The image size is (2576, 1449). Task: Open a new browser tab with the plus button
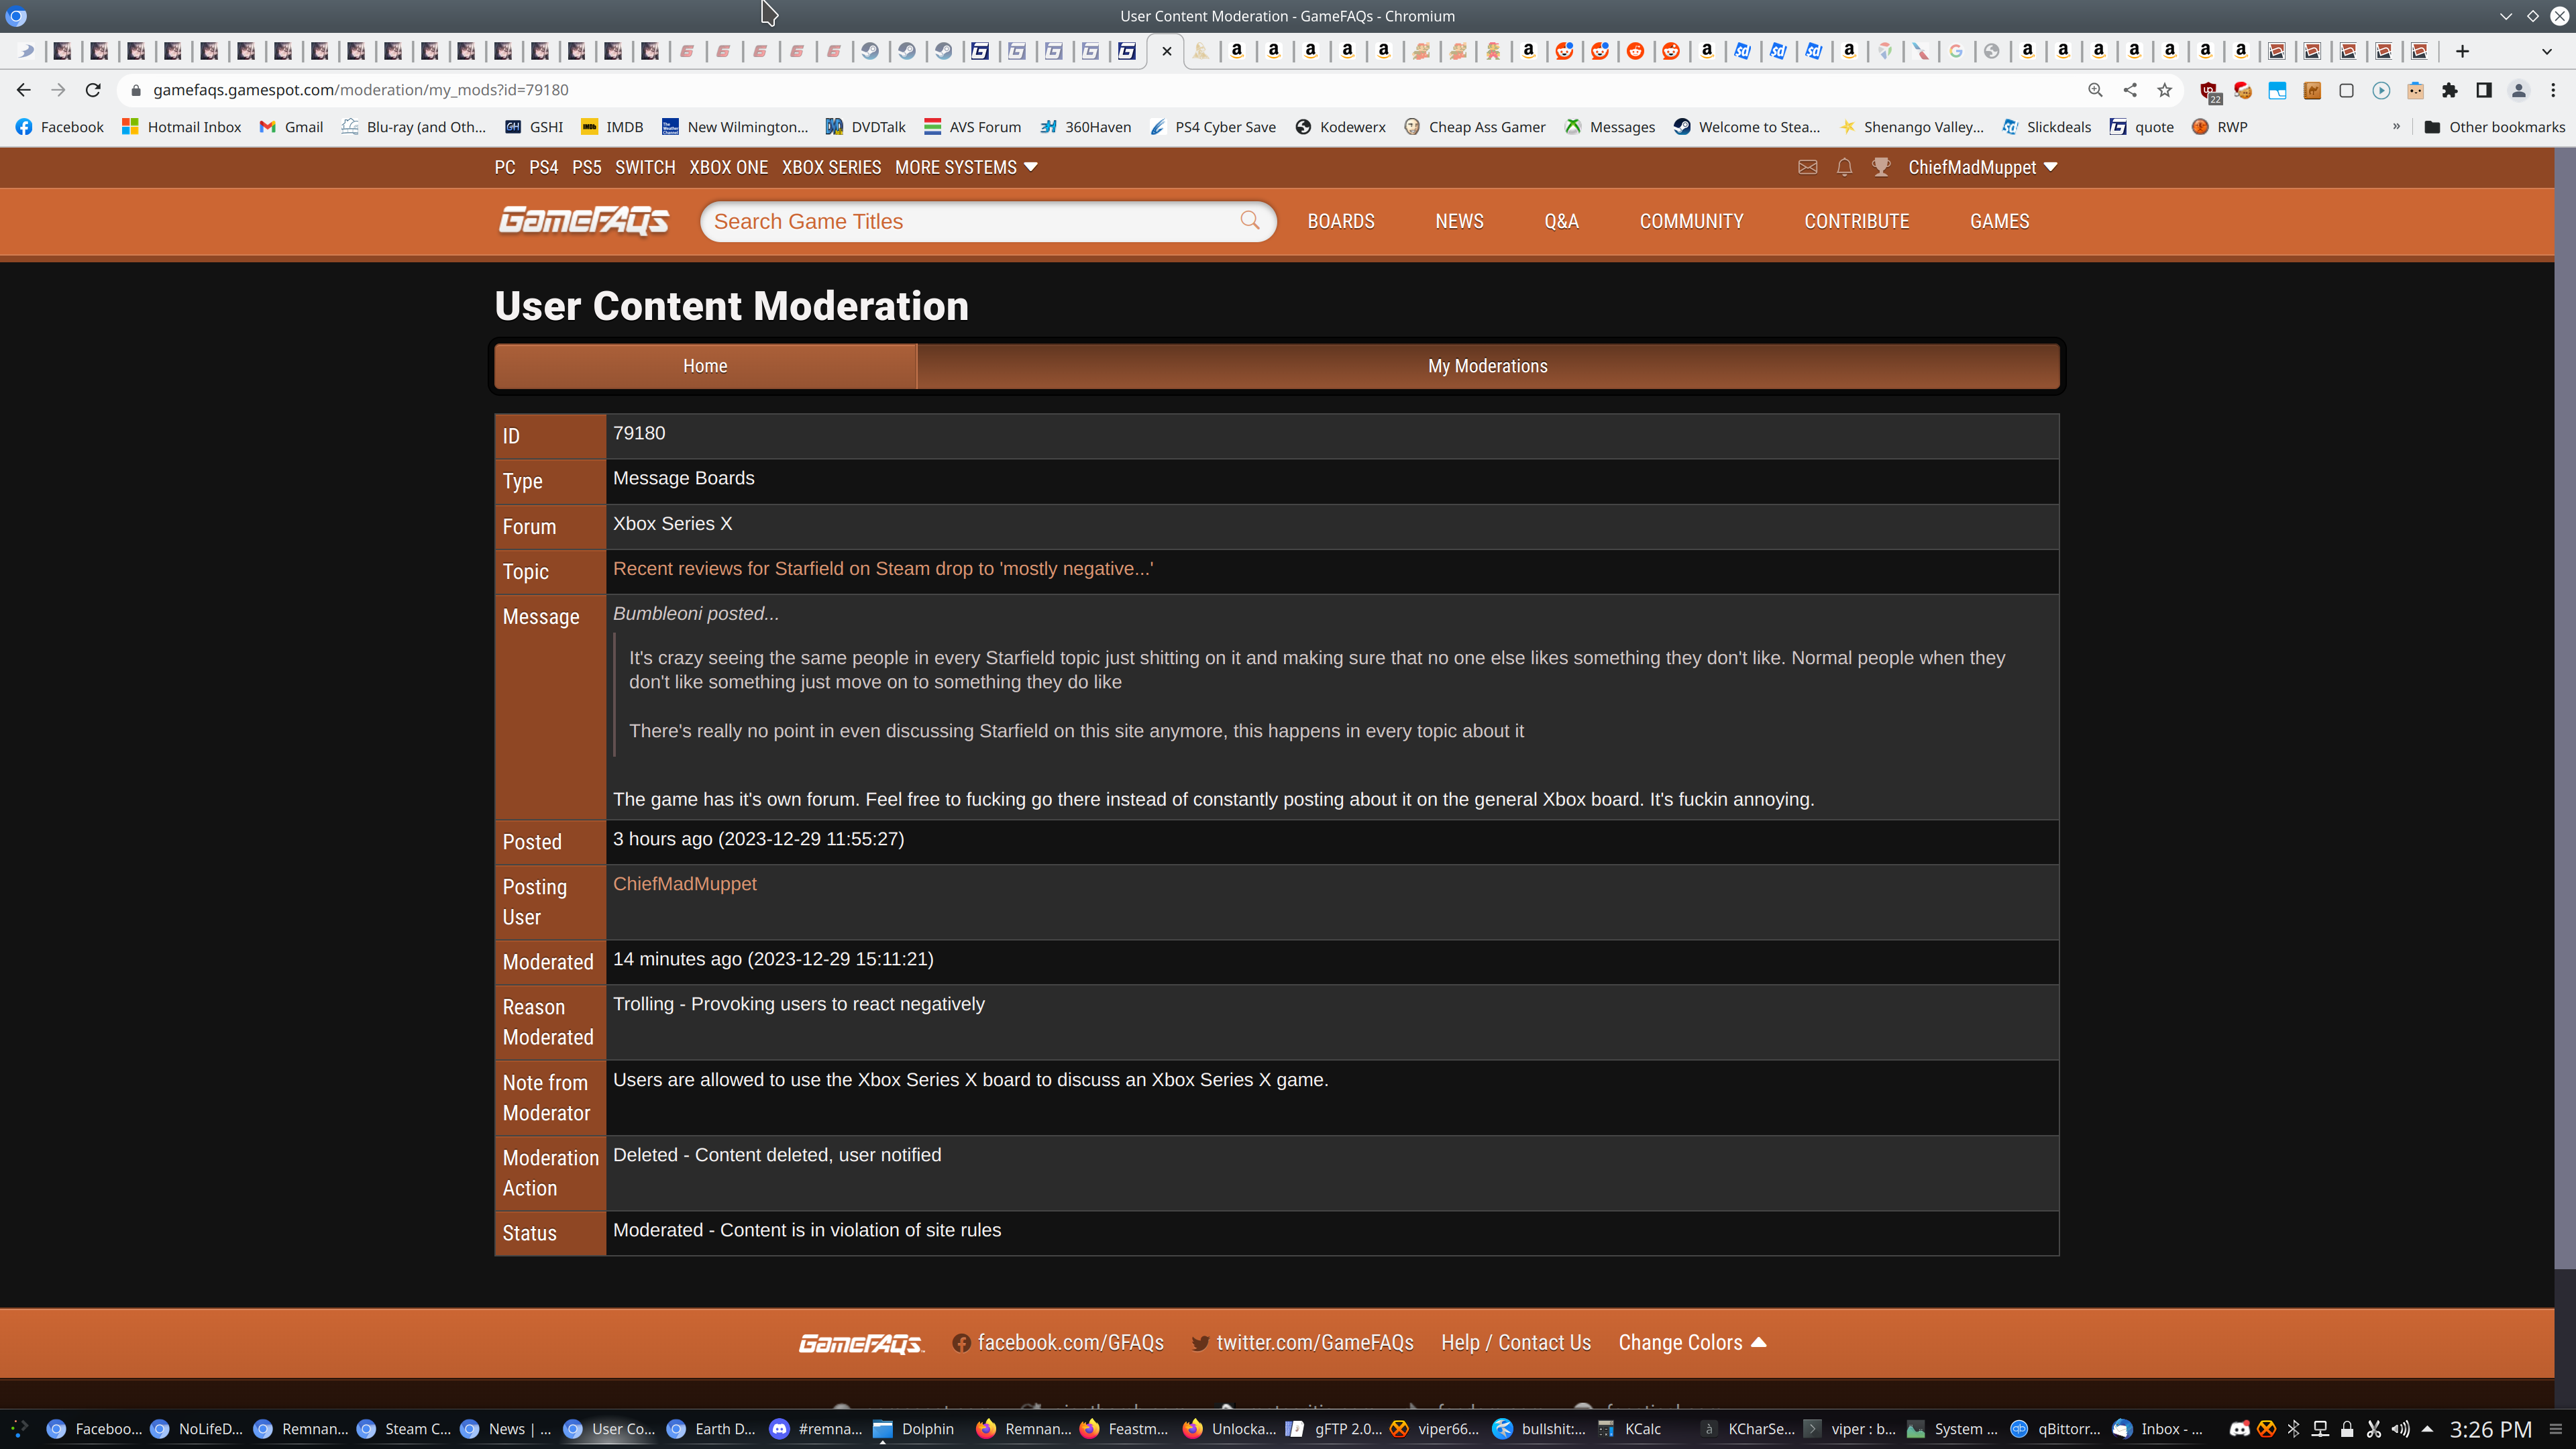pyautogui.click(x=2462, y=51)
